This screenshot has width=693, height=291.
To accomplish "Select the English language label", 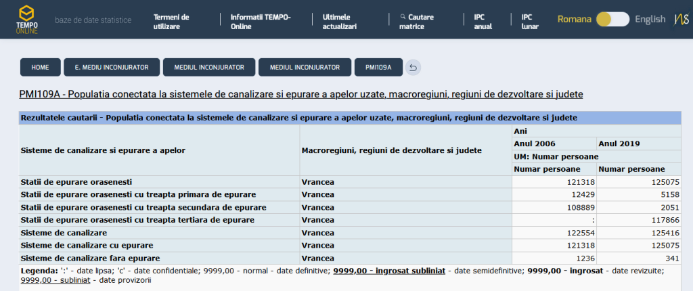I will click(x=650, y=20).
